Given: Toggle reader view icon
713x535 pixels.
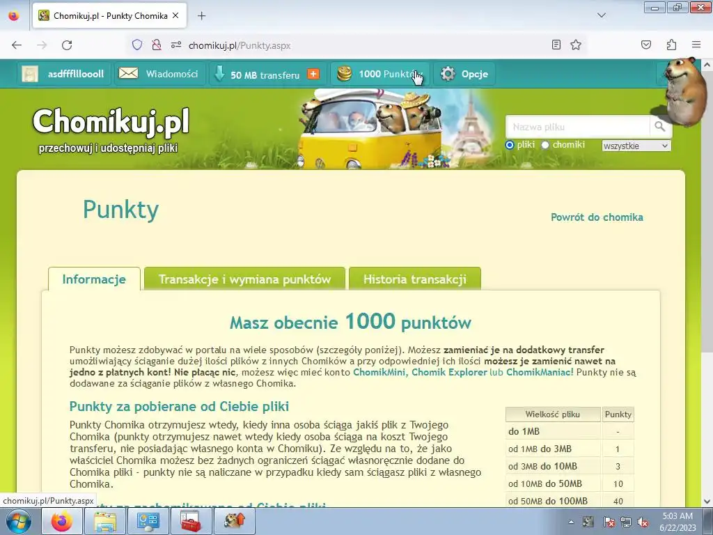Looking at the screenshot, I should pos(556,45).
